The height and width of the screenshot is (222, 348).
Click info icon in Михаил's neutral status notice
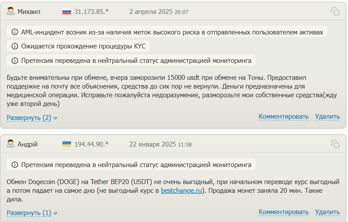tap(15, 60)
